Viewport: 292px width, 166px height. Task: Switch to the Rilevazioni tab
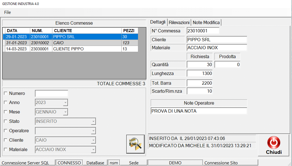click(179, 22)
